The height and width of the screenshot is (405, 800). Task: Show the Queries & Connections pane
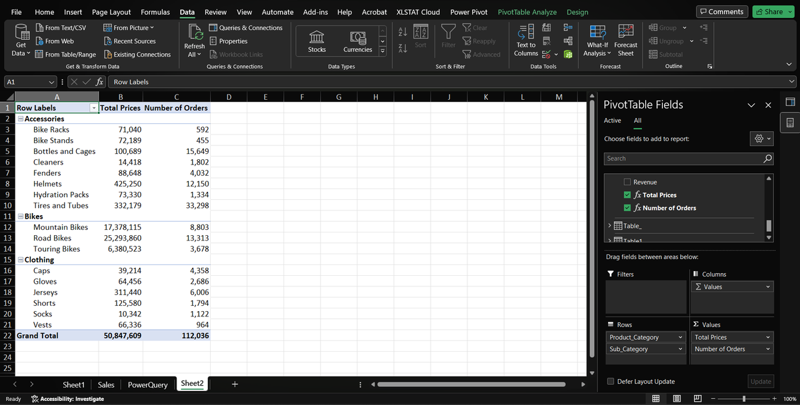point(245,28)
